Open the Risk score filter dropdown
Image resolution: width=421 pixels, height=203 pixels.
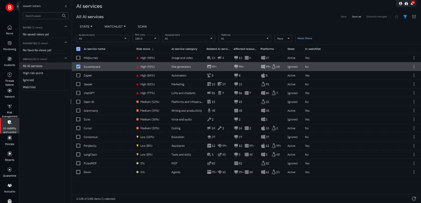pyautogui.click(x=145, y=38)
